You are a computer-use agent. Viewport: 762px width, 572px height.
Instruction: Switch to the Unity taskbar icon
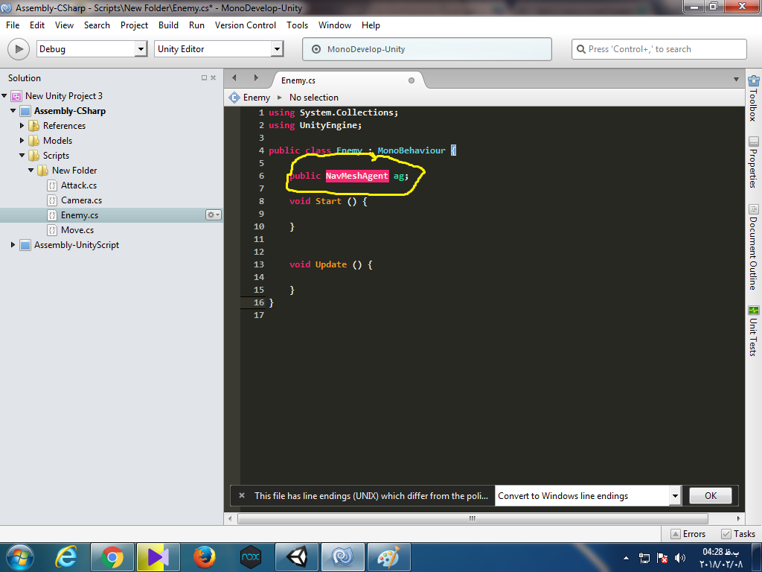pyautogui.click(x=297, y=557)
